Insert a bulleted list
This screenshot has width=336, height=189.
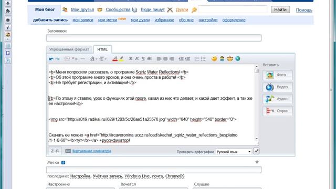tap(203, 59)
